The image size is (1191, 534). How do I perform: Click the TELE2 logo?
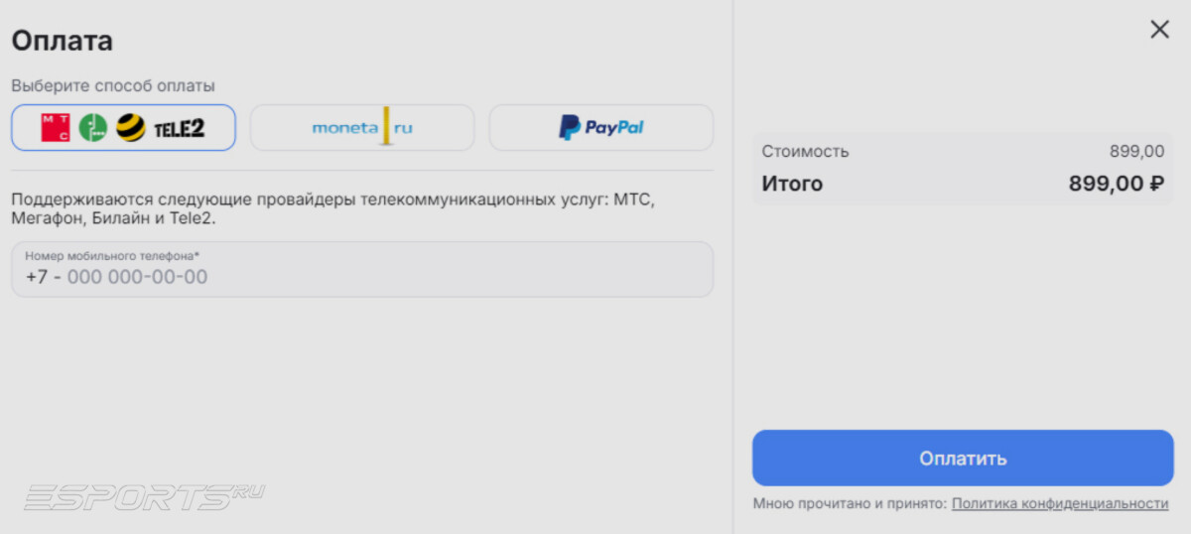(179, 127)
